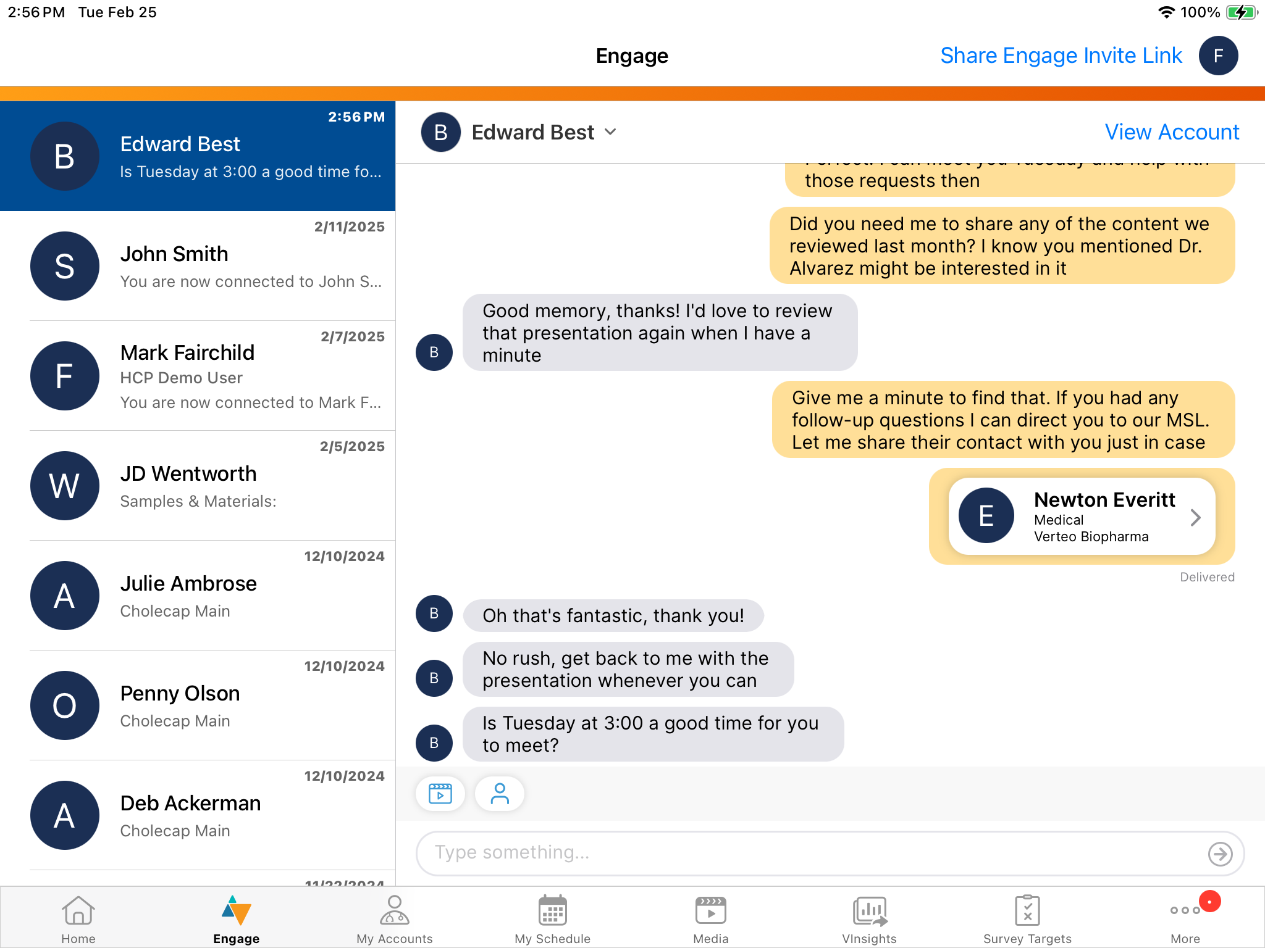Select the JD Wentworth chat
This screenshot has height=948, width=1265.
click(198, 486)
